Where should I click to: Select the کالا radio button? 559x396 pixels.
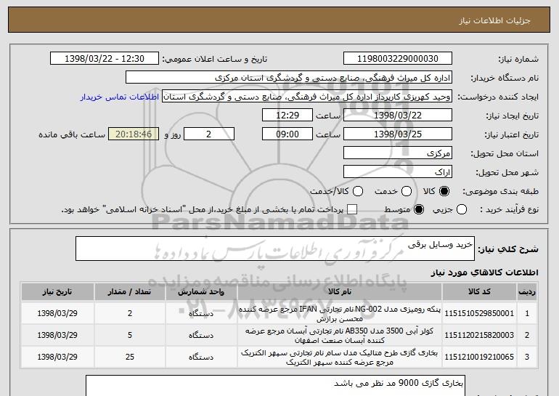[444, 192]
